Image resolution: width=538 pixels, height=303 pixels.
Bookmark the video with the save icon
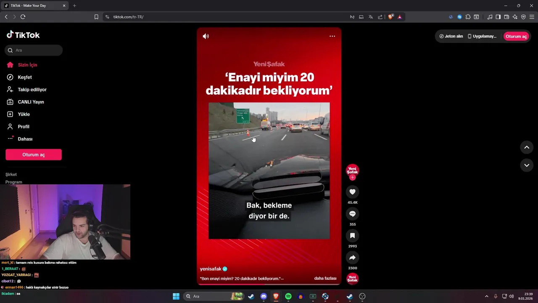coord(352,236)
